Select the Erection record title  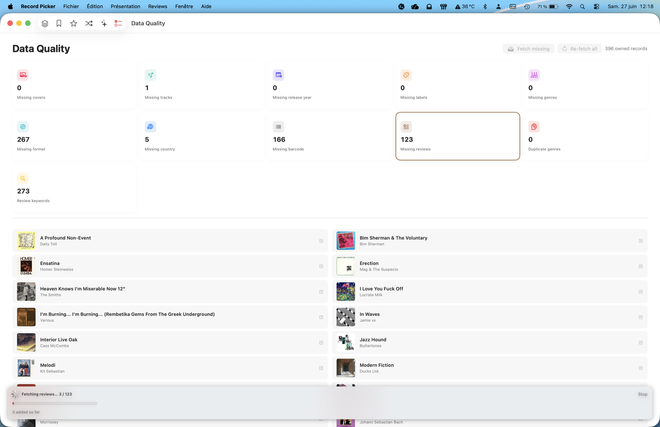click(369, 263)
